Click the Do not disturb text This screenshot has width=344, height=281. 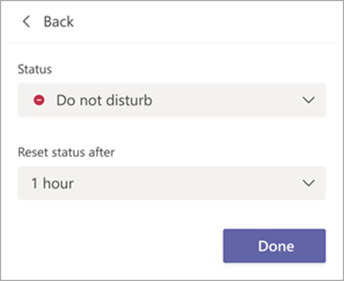click(x=105, y=100)
